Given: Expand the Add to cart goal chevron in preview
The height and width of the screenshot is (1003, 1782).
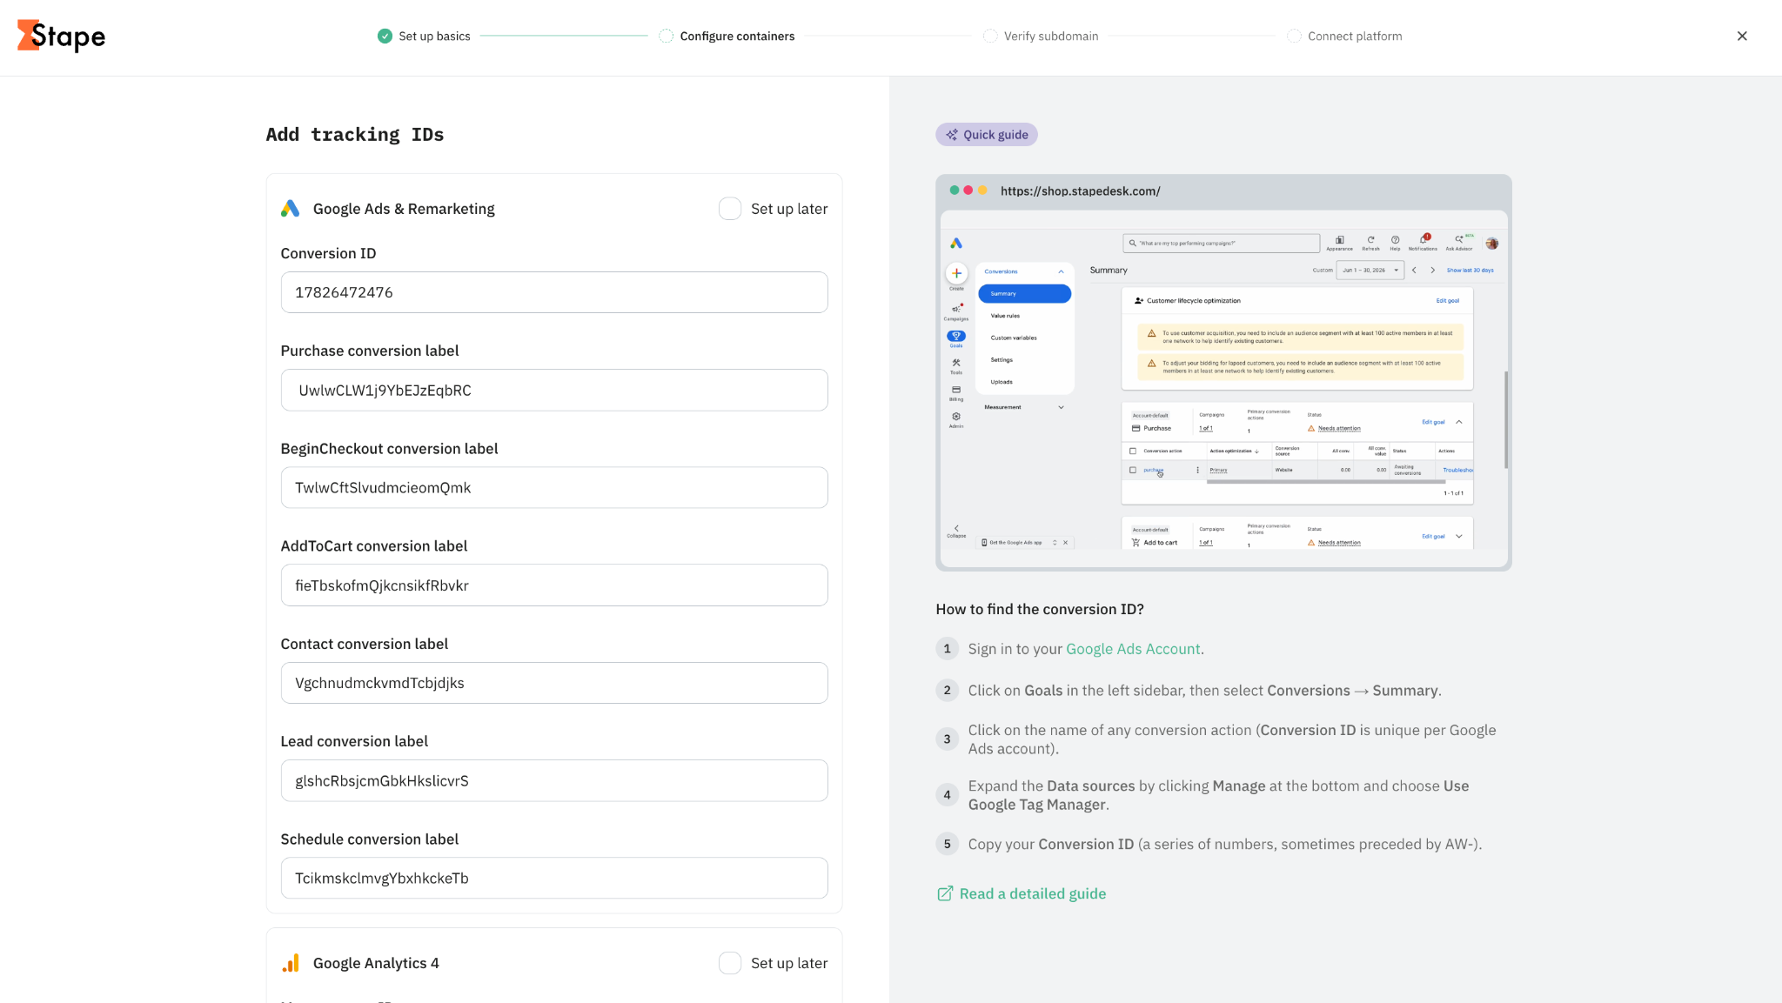Looking at the screenshot, I should 1459,536.
